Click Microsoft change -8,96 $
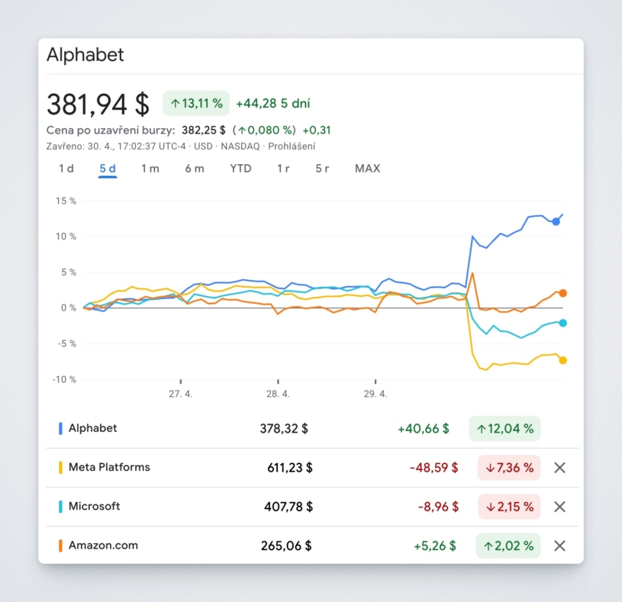This screenshot has width=622, height=602. pos(438,507)
